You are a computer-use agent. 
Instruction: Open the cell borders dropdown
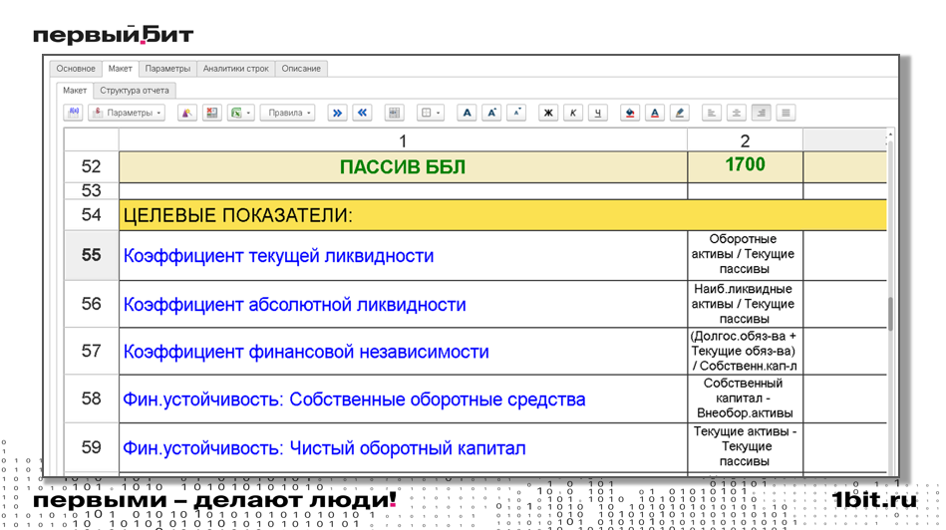[x=431, y=113]
